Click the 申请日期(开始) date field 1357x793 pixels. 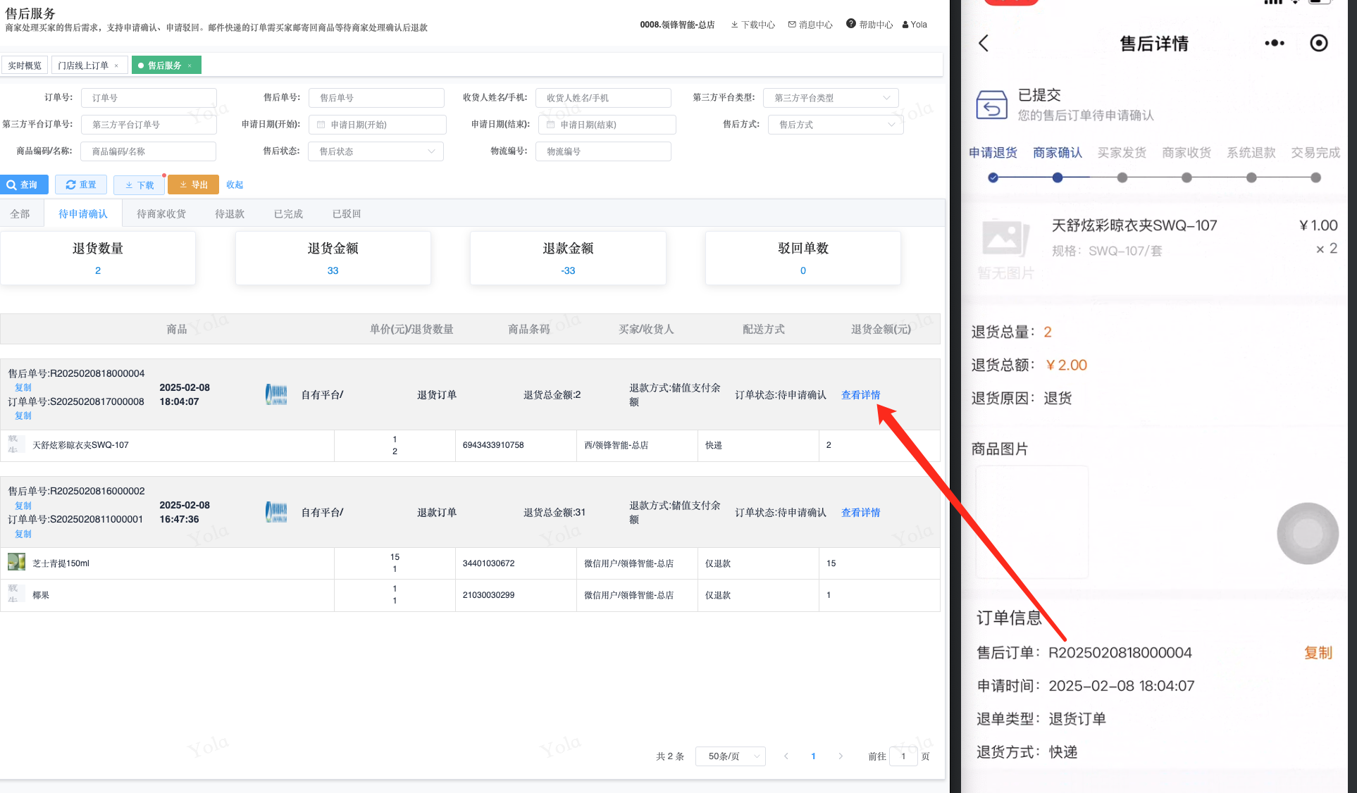point(378,125)
